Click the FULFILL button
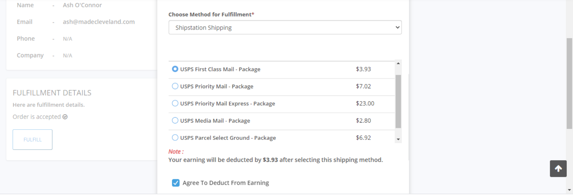This screenshot has width=573, height=195. tap(32, 140)
